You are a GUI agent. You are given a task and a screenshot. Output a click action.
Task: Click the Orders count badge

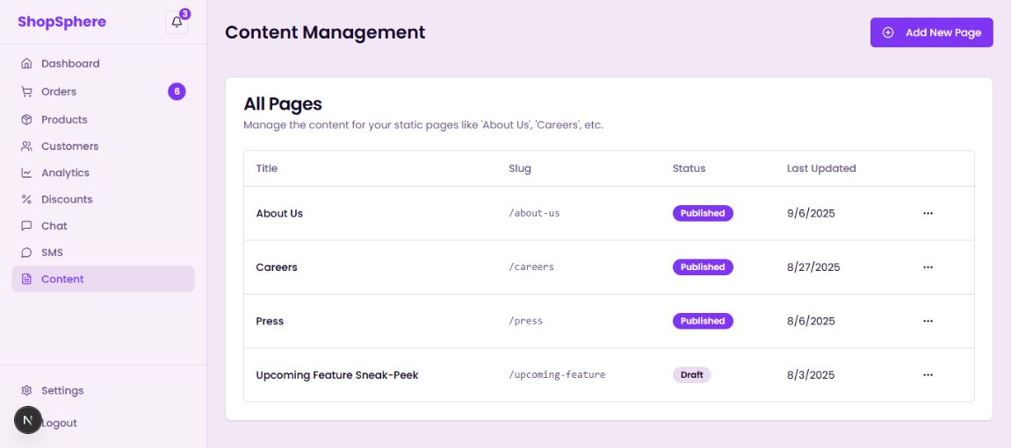pyautogui.click(x=177, y=91)
